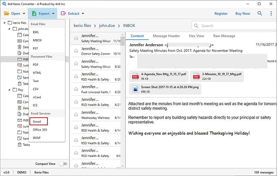Select the Fwd: Linwood Haith email
277x176 pixels.
point(96,89)
